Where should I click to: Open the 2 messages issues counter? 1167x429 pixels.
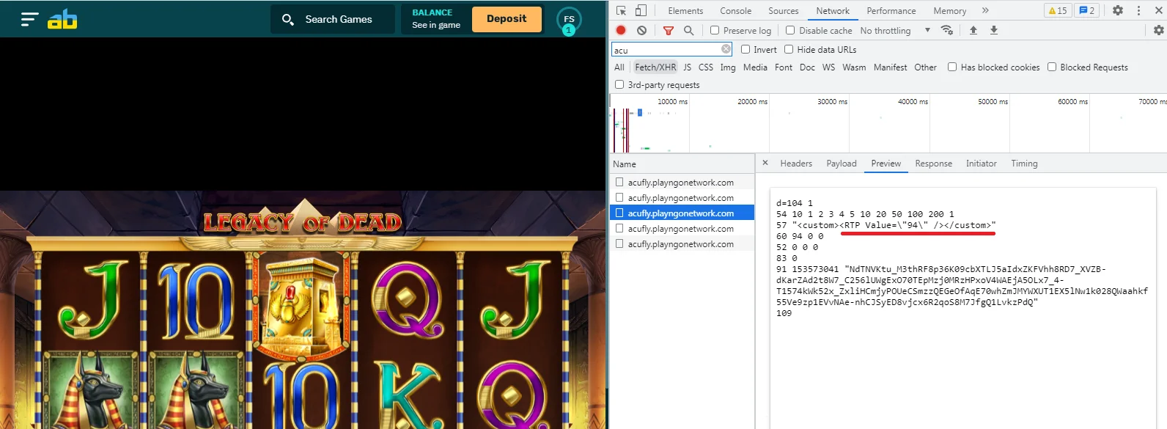click(x=1086, y=10)
